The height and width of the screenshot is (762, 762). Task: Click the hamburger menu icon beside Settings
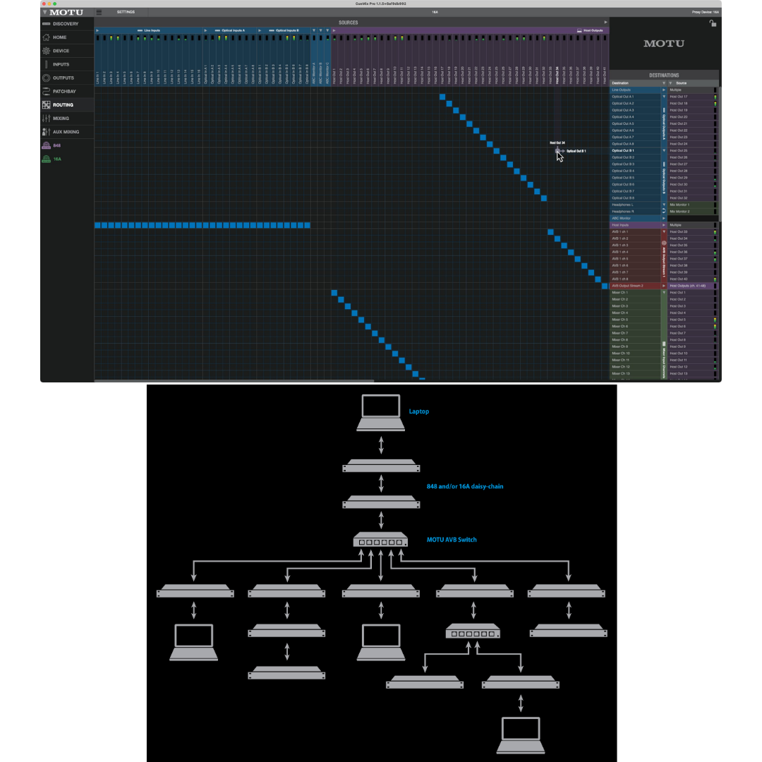pos(99,12)
